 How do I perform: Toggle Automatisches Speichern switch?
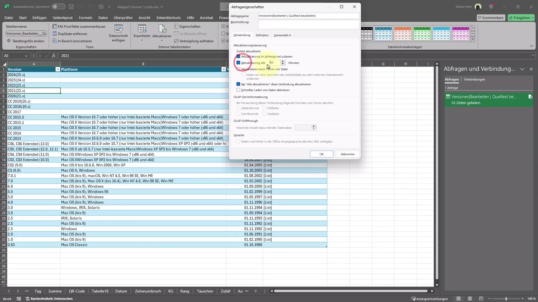[x=58, y=6]
